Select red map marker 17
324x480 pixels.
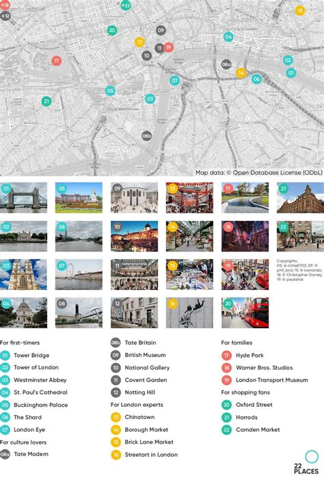56,61
